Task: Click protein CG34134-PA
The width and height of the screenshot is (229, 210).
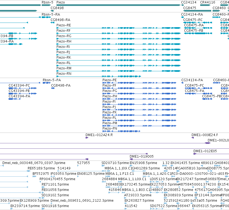Action: pos(192,80)
